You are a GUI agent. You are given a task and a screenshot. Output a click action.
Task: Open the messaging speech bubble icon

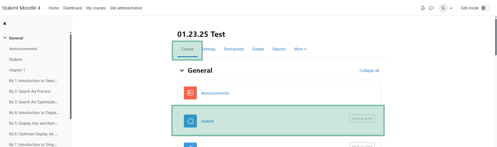pyautogui.click(x=431, y=8)
